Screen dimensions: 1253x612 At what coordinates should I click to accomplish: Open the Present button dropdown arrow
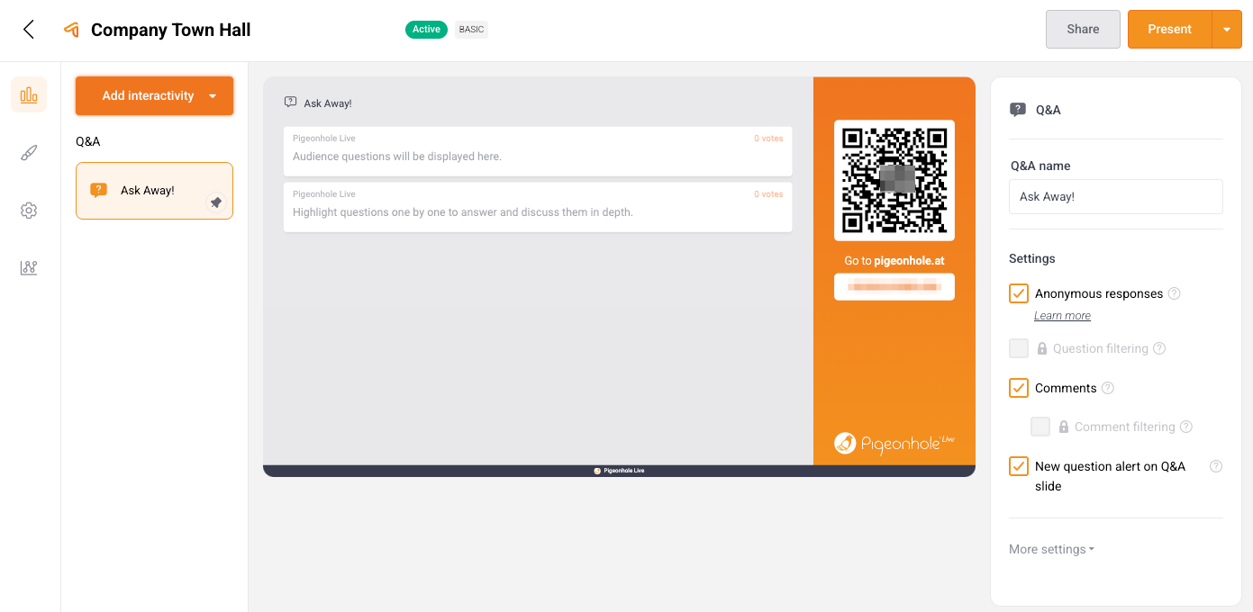(1226, 30)
